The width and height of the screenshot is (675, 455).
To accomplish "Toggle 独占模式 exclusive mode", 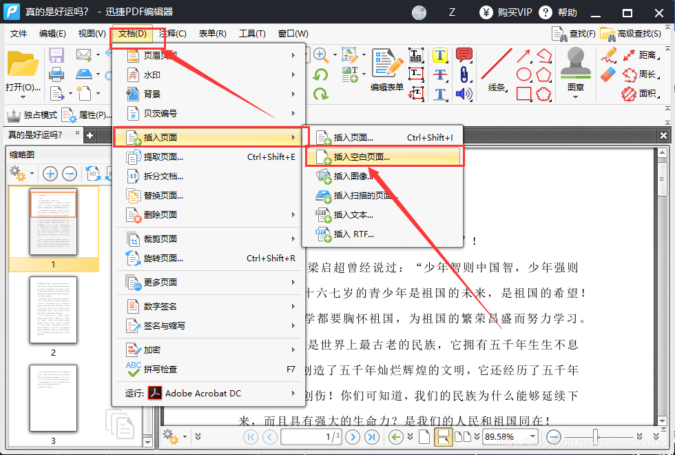I will 32,114.
